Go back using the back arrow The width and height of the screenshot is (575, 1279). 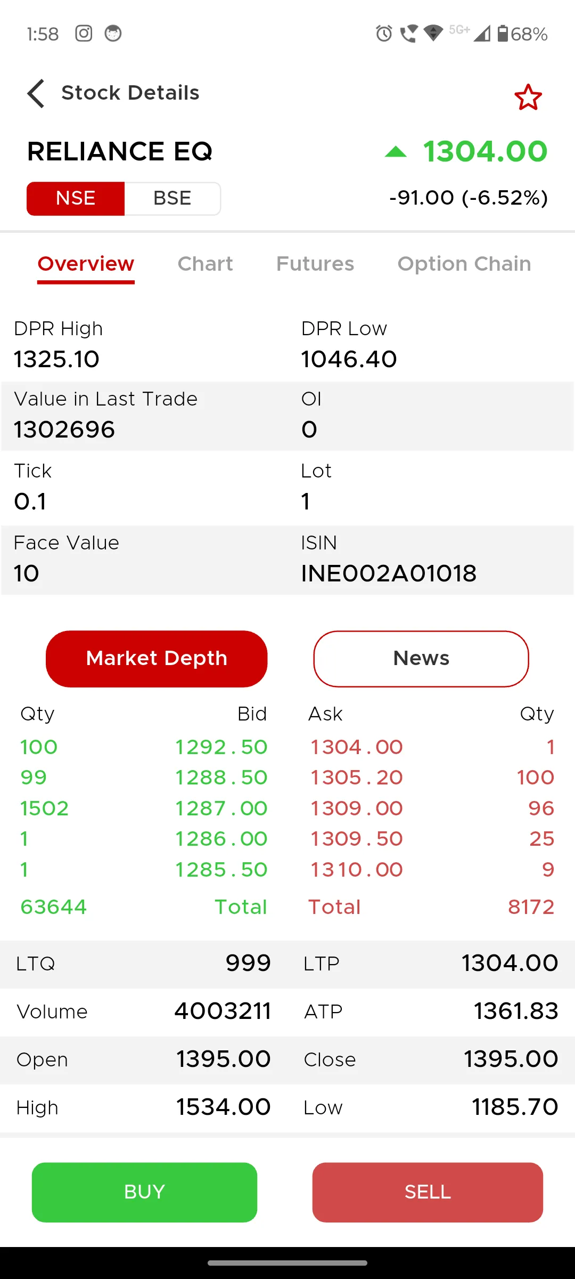pyautogui.click(x=36, y=93)
